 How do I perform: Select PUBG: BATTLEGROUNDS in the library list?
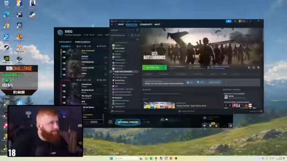click(x=124, y=72)
